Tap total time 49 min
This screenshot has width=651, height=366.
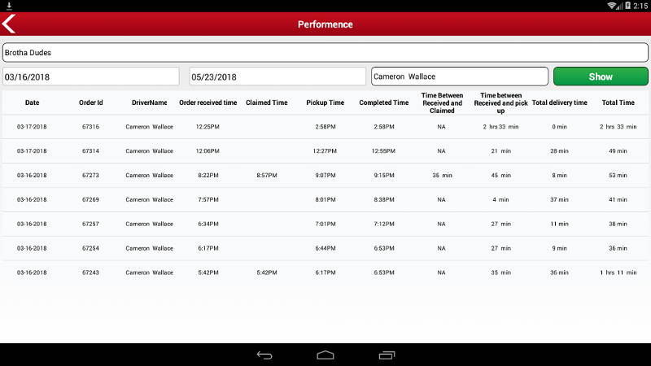[618, 151]
